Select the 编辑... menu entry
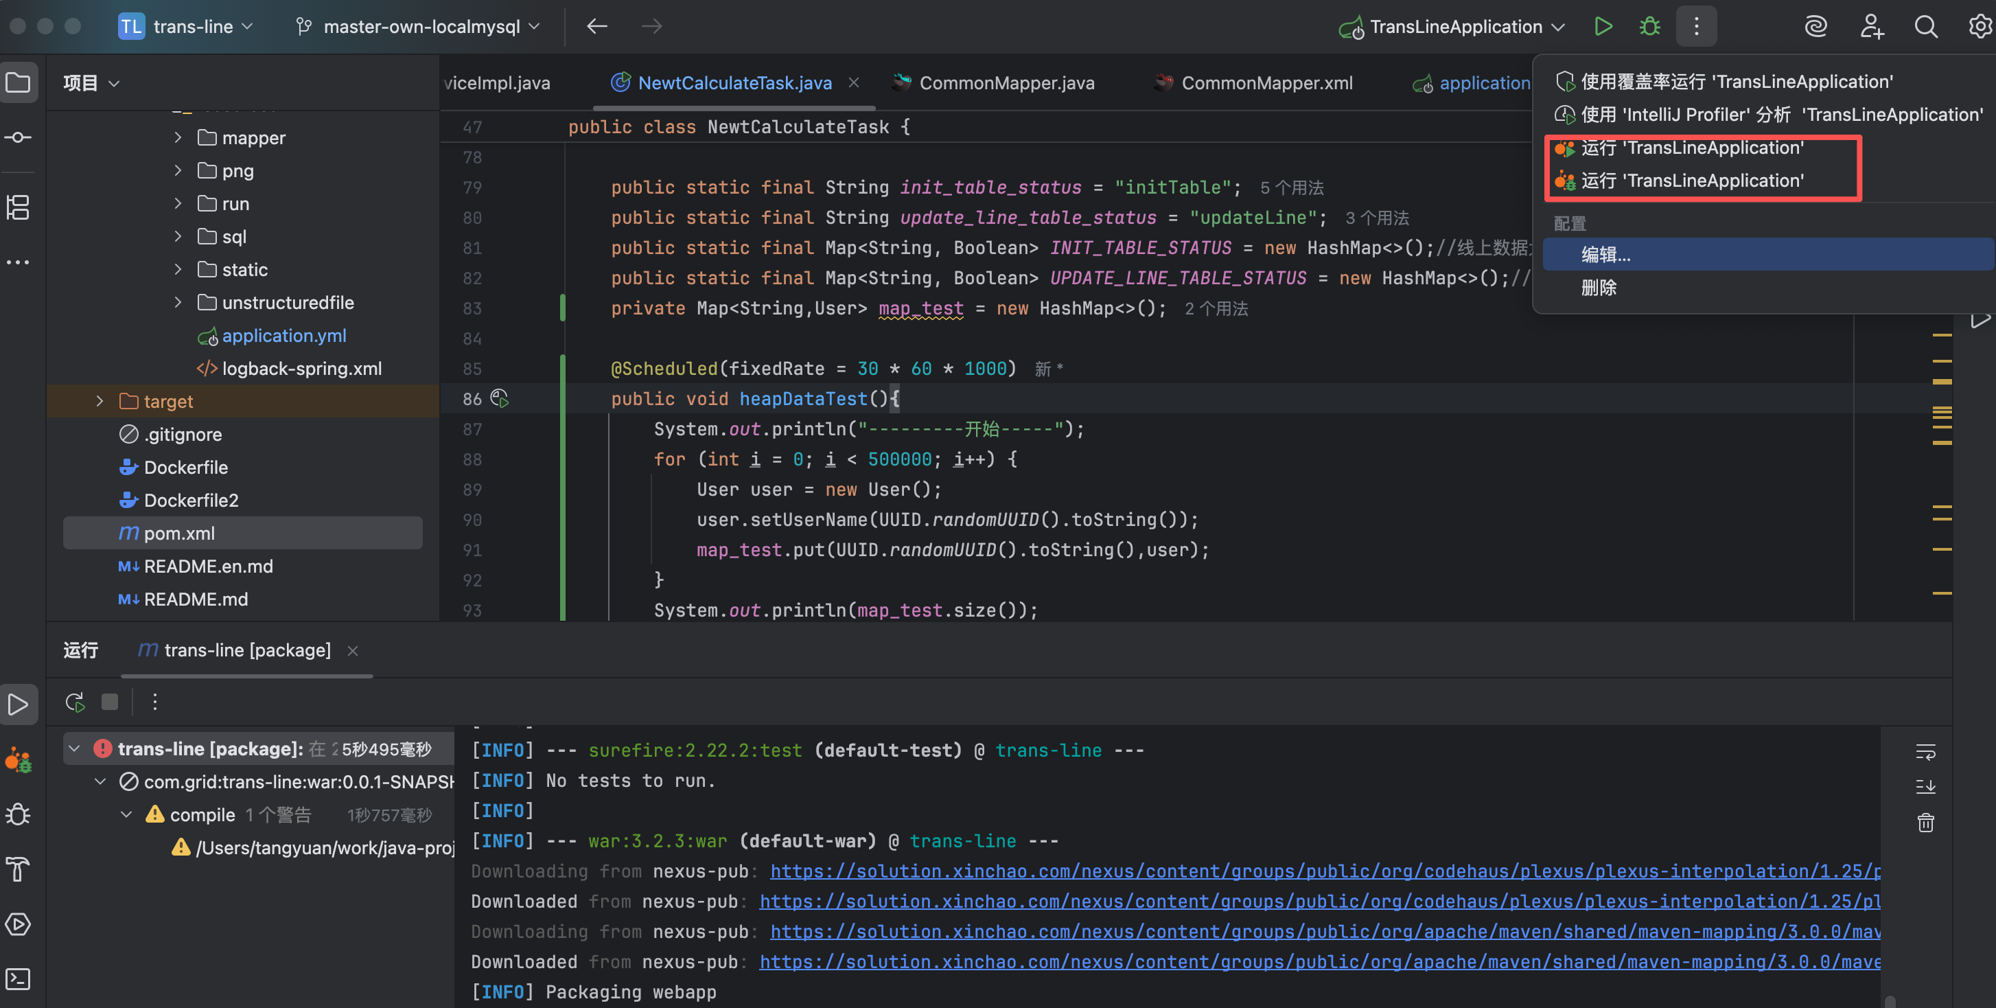 coord(1605,254)
